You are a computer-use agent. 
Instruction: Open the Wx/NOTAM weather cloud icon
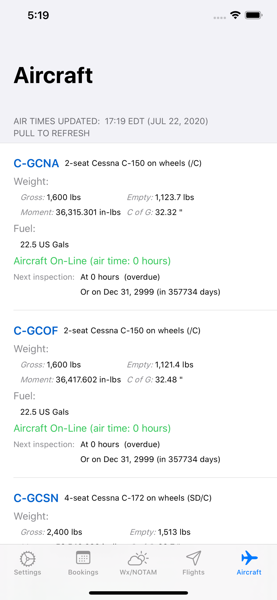[x=138, y=558]
